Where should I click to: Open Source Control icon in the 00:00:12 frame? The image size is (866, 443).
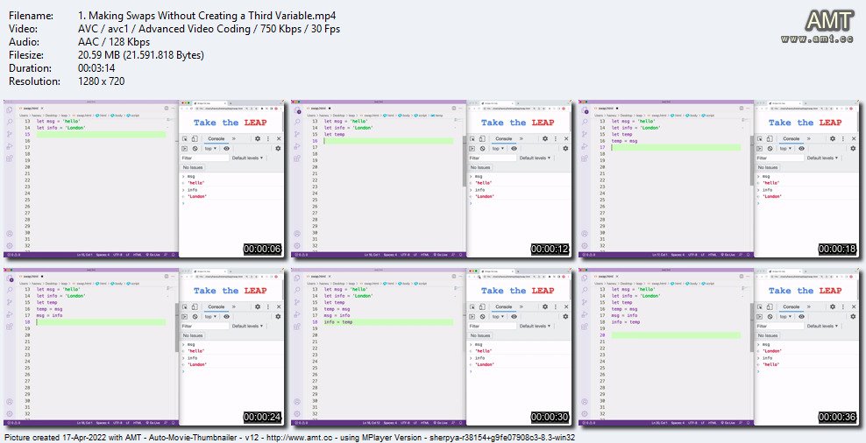point(297,134)
